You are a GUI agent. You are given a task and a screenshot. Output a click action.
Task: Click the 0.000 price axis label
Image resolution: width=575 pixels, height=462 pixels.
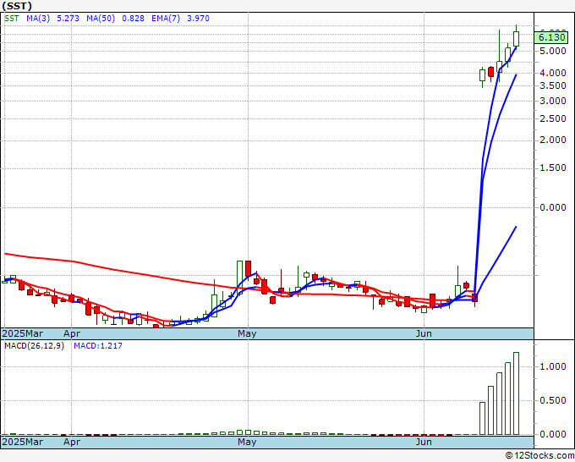pos(553,207)
